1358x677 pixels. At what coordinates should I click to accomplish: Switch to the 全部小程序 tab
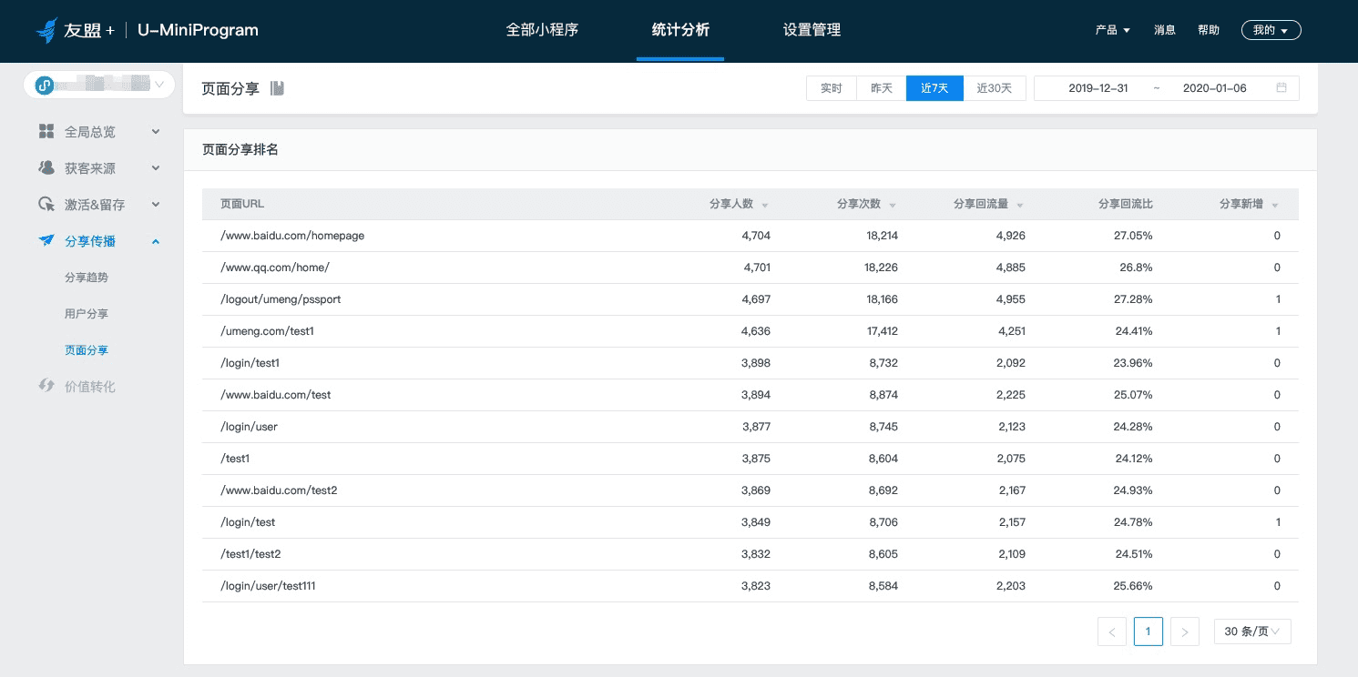click(542, 30)
